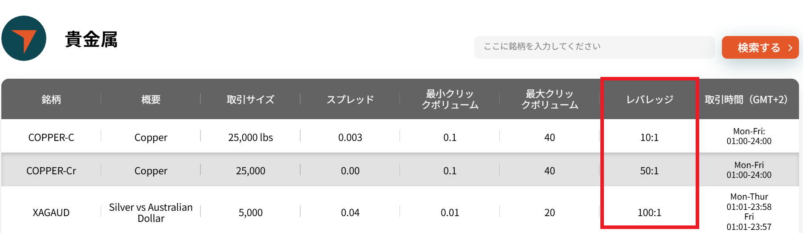
Task: Click the 50:1 leverage value
Action: click(649, 171)
